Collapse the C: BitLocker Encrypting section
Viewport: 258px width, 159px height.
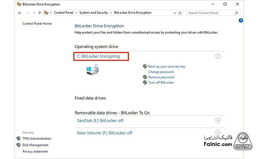[218, 56]
